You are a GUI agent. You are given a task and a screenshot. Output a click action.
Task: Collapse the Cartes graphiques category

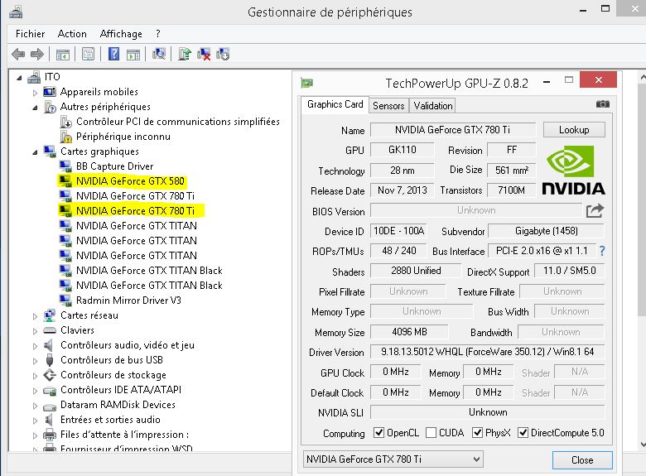(x=35, y=152)
